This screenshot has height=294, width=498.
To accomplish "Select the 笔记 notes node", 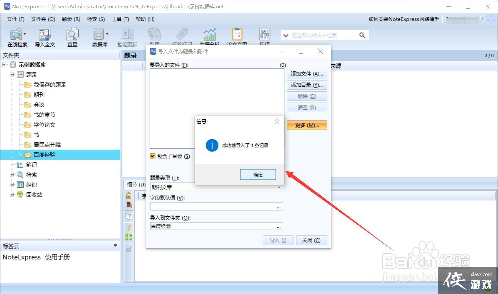I will tap(32, 165).
